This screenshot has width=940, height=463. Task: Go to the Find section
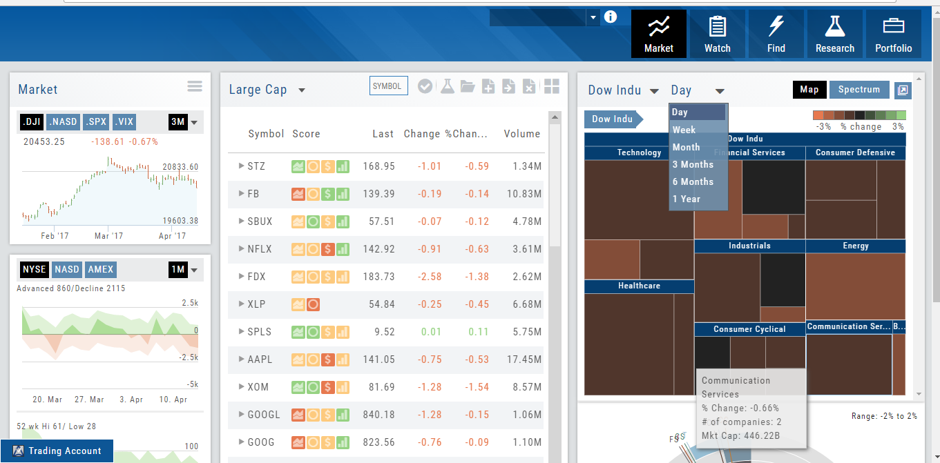(776, 34)
